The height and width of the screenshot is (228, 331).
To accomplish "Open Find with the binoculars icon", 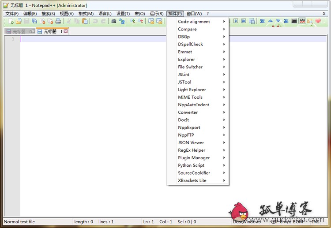I will pyautogui.click(x=114, y=21).
